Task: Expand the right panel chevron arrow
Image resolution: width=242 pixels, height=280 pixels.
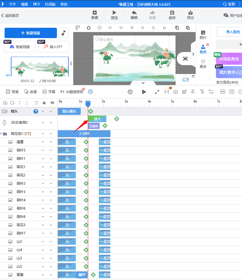Action: pos(193,54)
